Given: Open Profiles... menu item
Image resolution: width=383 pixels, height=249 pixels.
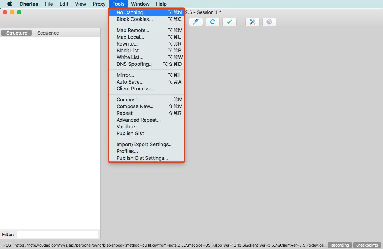Looking at the screenshot, I should (146, 151).
